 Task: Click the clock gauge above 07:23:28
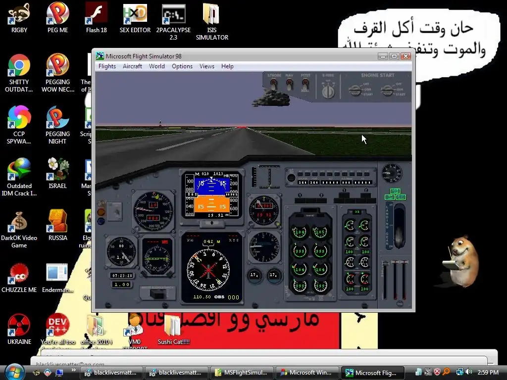click(x=121, y=251)
